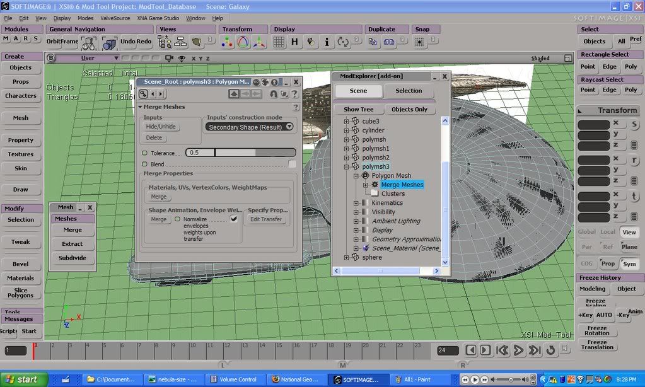The height and width of the screenshot is (387, 645).
Task: Play the timeline forward
Action: [x=518, y=350]
